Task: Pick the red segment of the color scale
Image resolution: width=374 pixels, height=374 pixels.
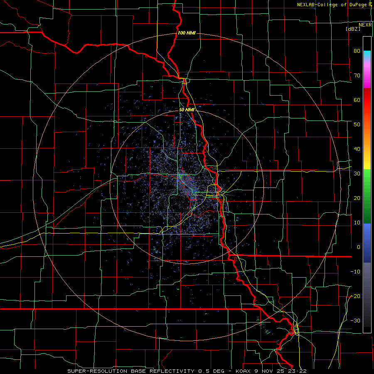Action: pyautogui.click(x=367, y=100)
